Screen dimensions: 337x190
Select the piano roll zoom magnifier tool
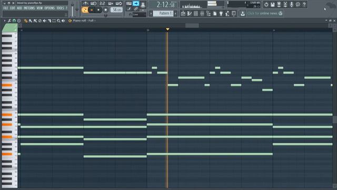(58, 21)
